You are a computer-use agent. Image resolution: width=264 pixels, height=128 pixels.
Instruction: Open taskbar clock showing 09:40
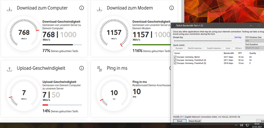pyautogui.click(x=257, y=125)
